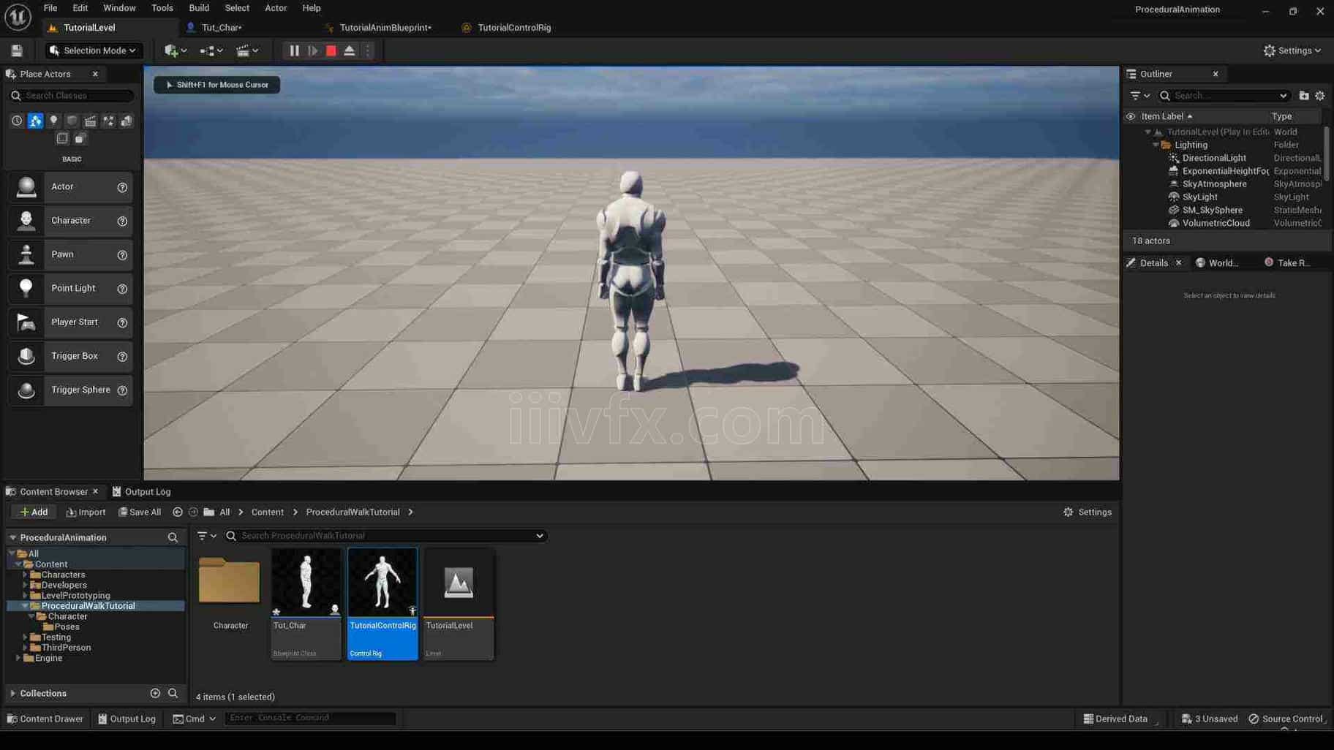Switch to the TutorialControlRig tab

click(x=514, y=28)
